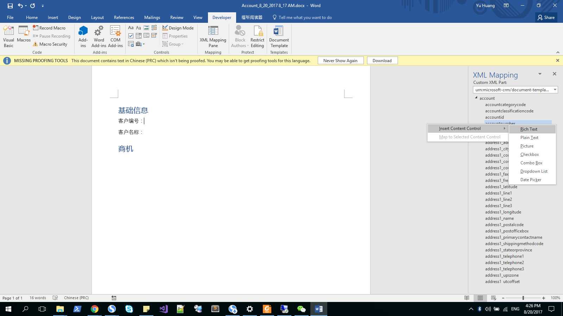Click the Zoom Out minus button
The height and width of the screenshot is (316, 563).
pyautogui.click(x=503, y=298)
